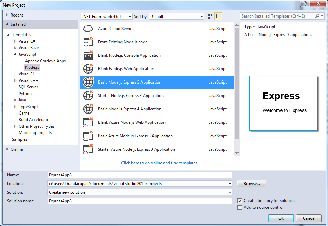This screenshot has height=226, width=328.
Task: Select 'Blank Azure Node.js Web Application' text
Action: [x=132, y=122]
